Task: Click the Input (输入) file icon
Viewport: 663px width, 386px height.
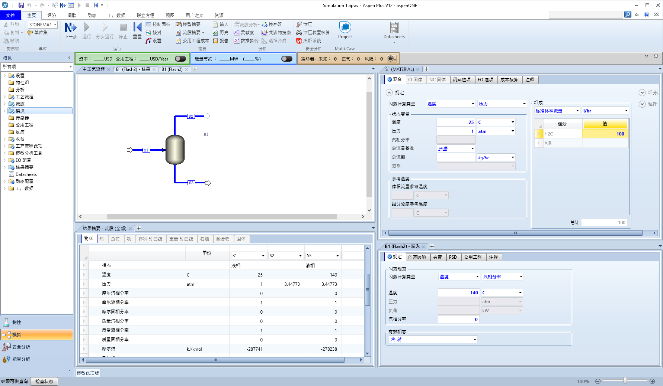Action: coord(220,24)
